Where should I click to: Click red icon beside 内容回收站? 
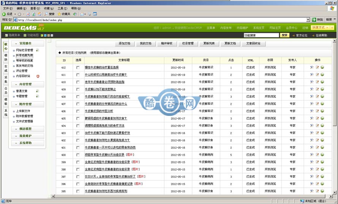[38, 76]
